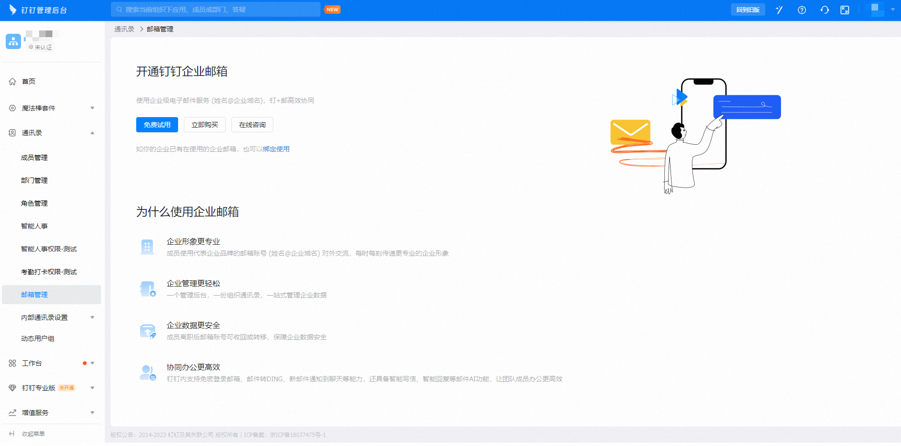
Task: Expand the 内部通讯录设置 arrow
Action: 92,317
